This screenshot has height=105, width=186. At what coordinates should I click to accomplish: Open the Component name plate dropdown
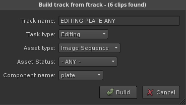81,75
